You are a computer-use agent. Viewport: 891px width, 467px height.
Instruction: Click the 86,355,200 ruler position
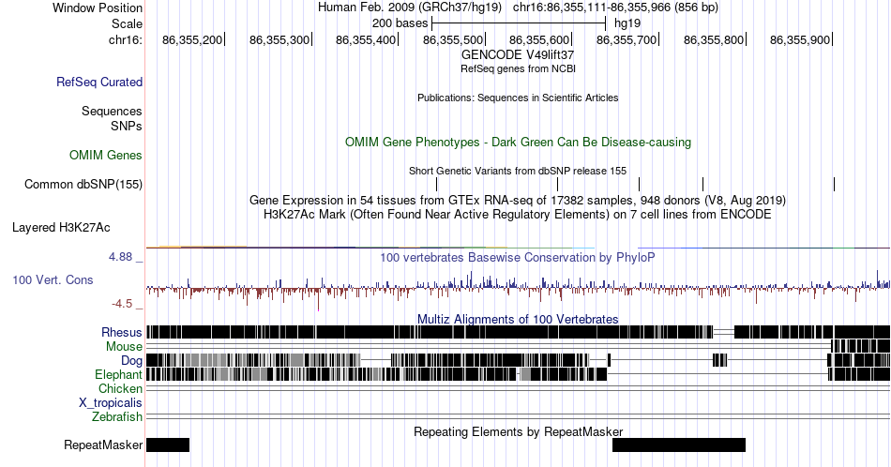192,39
